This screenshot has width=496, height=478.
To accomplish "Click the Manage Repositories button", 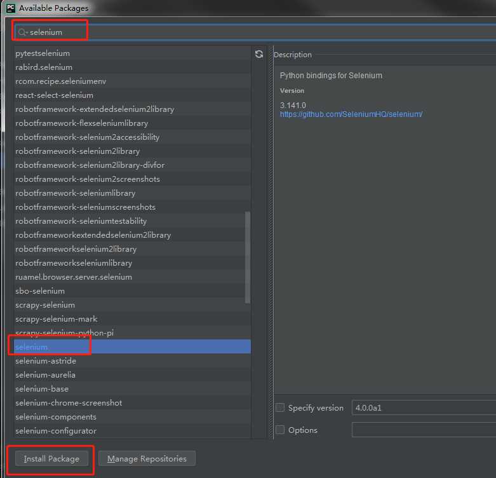I will (x=147, y=459).
